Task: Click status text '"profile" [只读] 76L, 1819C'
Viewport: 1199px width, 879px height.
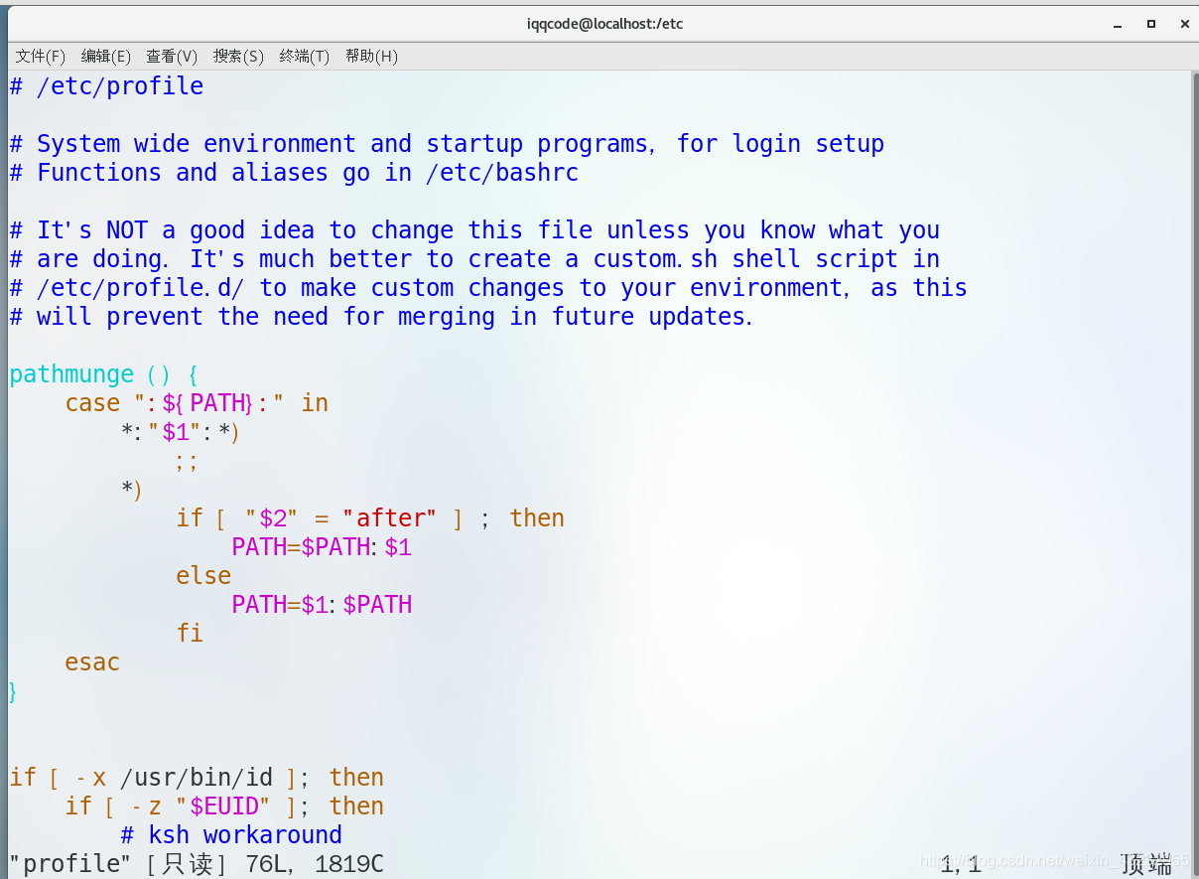Action: coord(197,864)
